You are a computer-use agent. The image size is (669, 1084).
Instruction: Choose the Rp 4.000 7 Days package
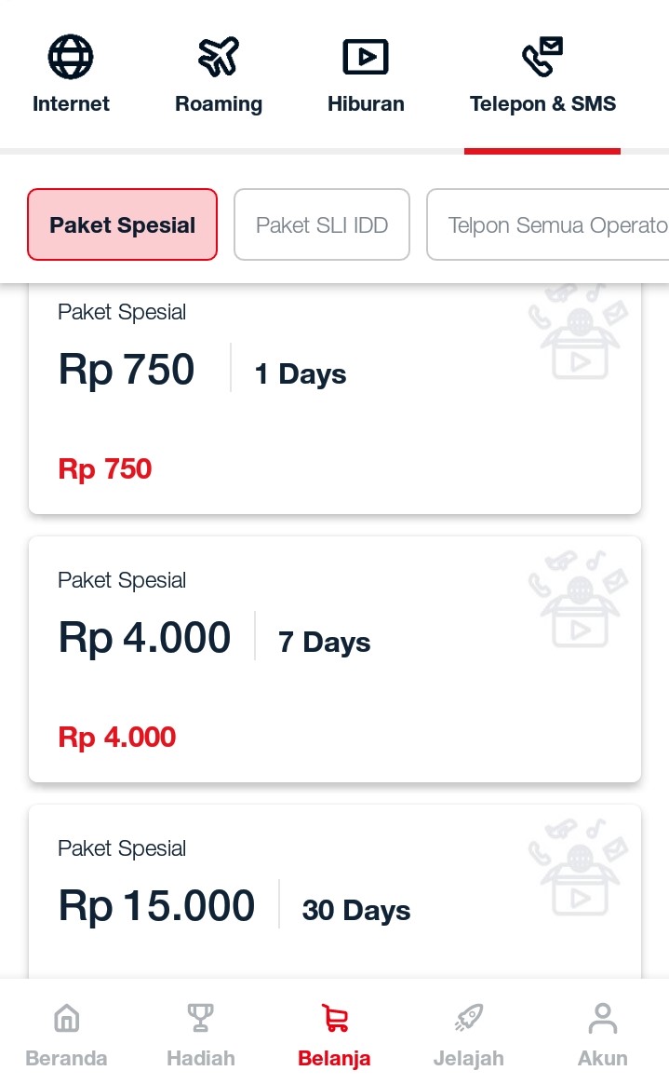335,658
